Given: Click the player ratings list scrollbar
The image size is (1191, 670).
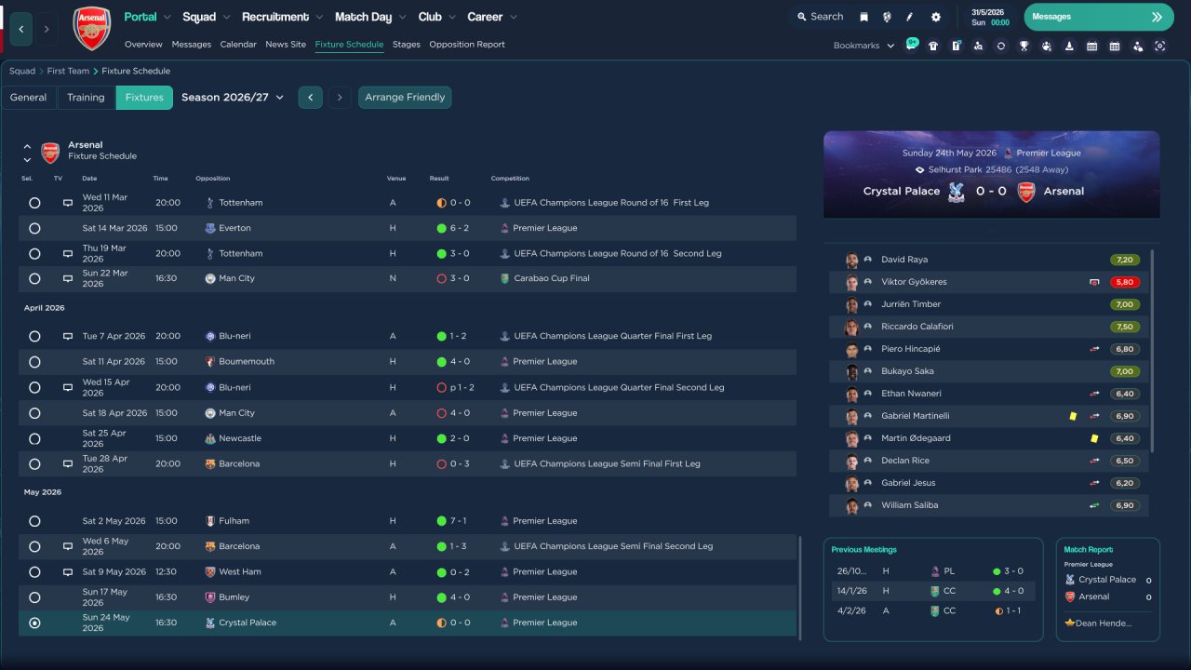Looking at the screenshot, I should tap(1152, 352).
